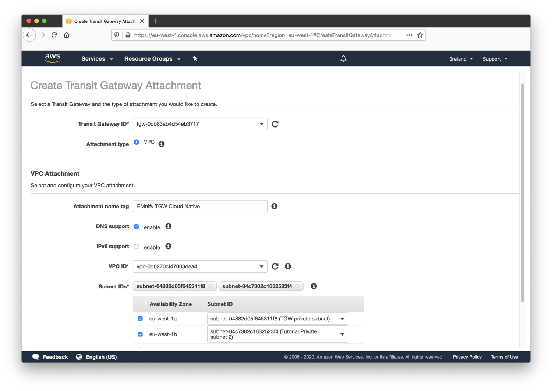Open the Privacy Policy link
Viewport: 552px width, 391px height.
(467, 356)
